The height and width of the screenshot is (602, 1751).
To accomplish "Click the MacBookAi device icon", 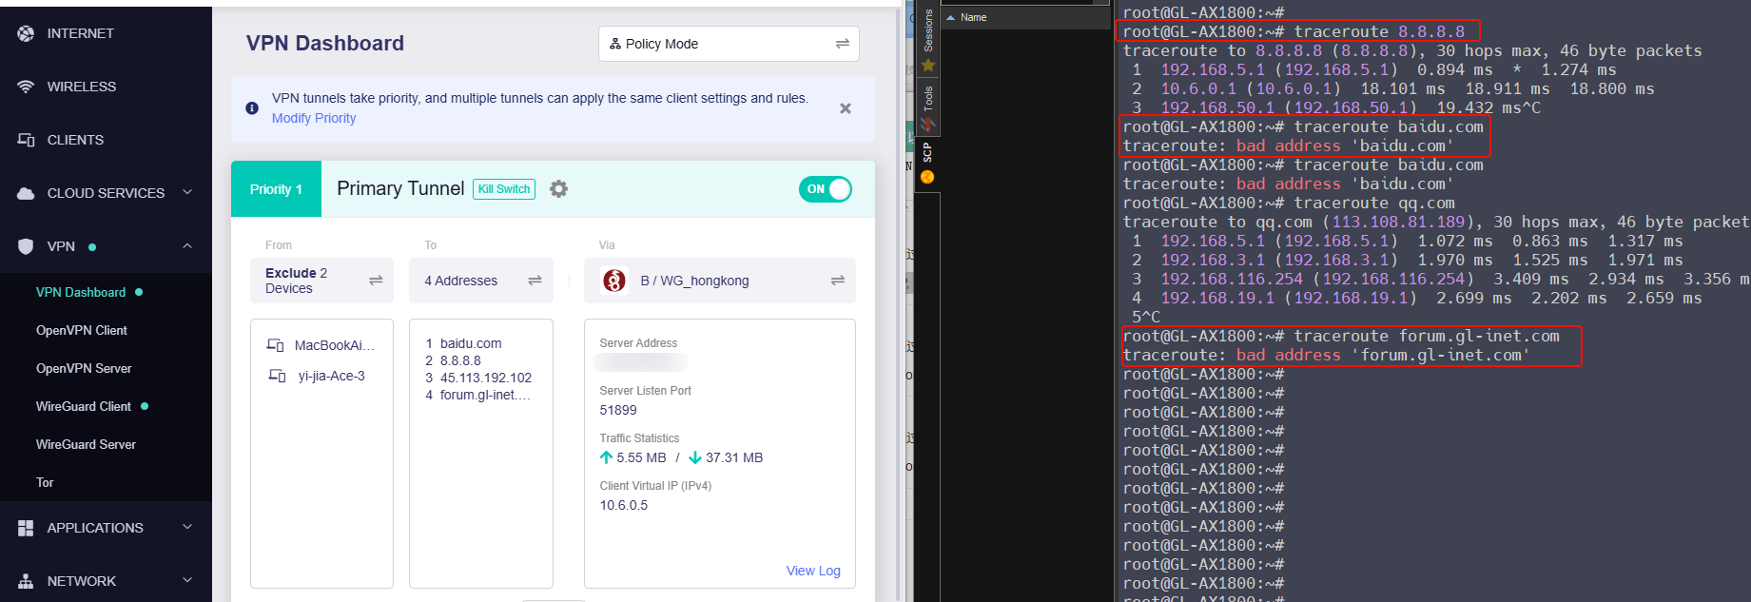I will pos(276,345).
